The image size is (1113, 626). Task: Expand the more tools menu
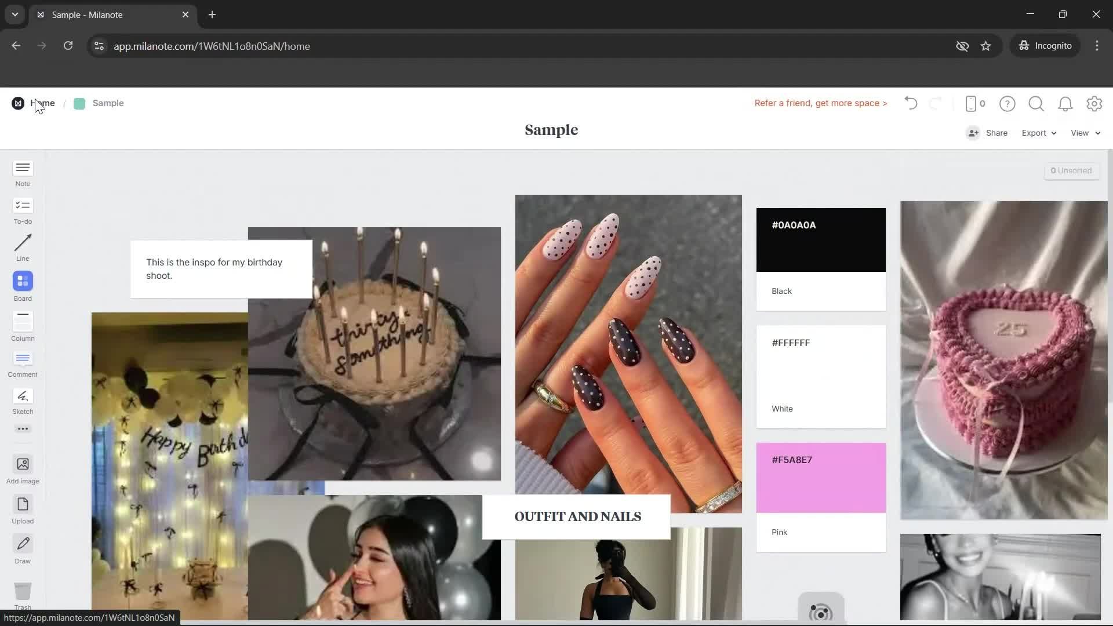click(x=23, y=429)
